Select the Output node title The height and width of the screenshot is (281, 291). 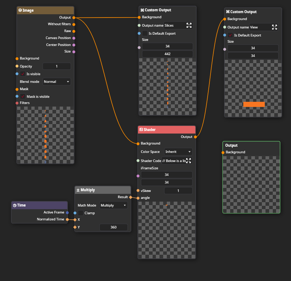pos(231,145)
